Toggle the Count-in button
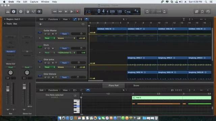216x121 pixels. (x=159, y=12)
